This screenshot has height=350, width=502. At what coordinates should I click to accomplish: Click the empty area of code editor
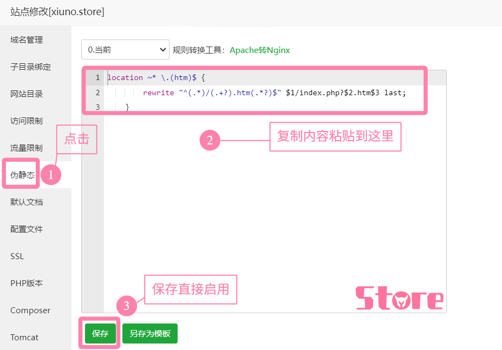[x=271, y=216]
